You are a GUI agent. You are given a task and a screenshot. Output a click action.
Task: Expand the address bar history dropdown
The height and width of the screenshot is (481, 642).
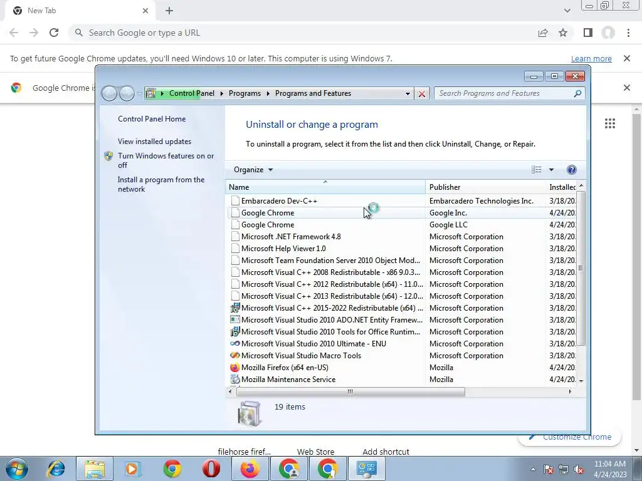(408, 94)
